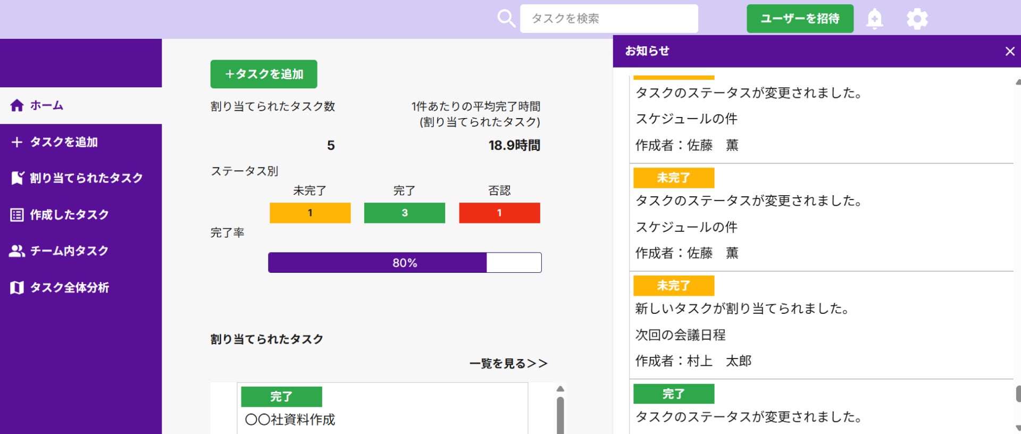Click 新しいタスクが割り当てられました。 message

742,308
